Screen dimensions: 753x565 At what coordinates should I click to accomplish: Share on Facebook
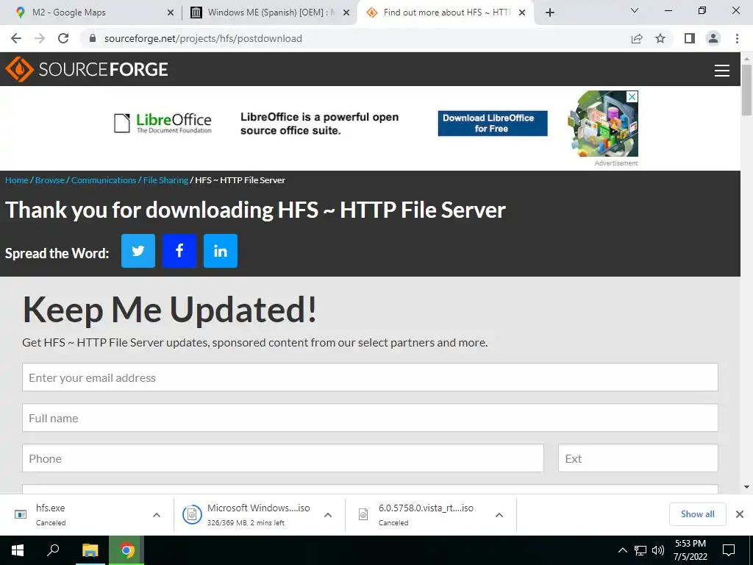coord(179,251)
